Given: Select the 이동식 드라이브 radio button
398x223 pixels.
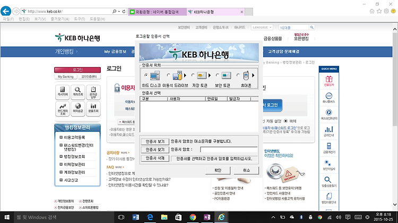Looking at the screenshot, I should pyautogui.click(x=168, y=75).
